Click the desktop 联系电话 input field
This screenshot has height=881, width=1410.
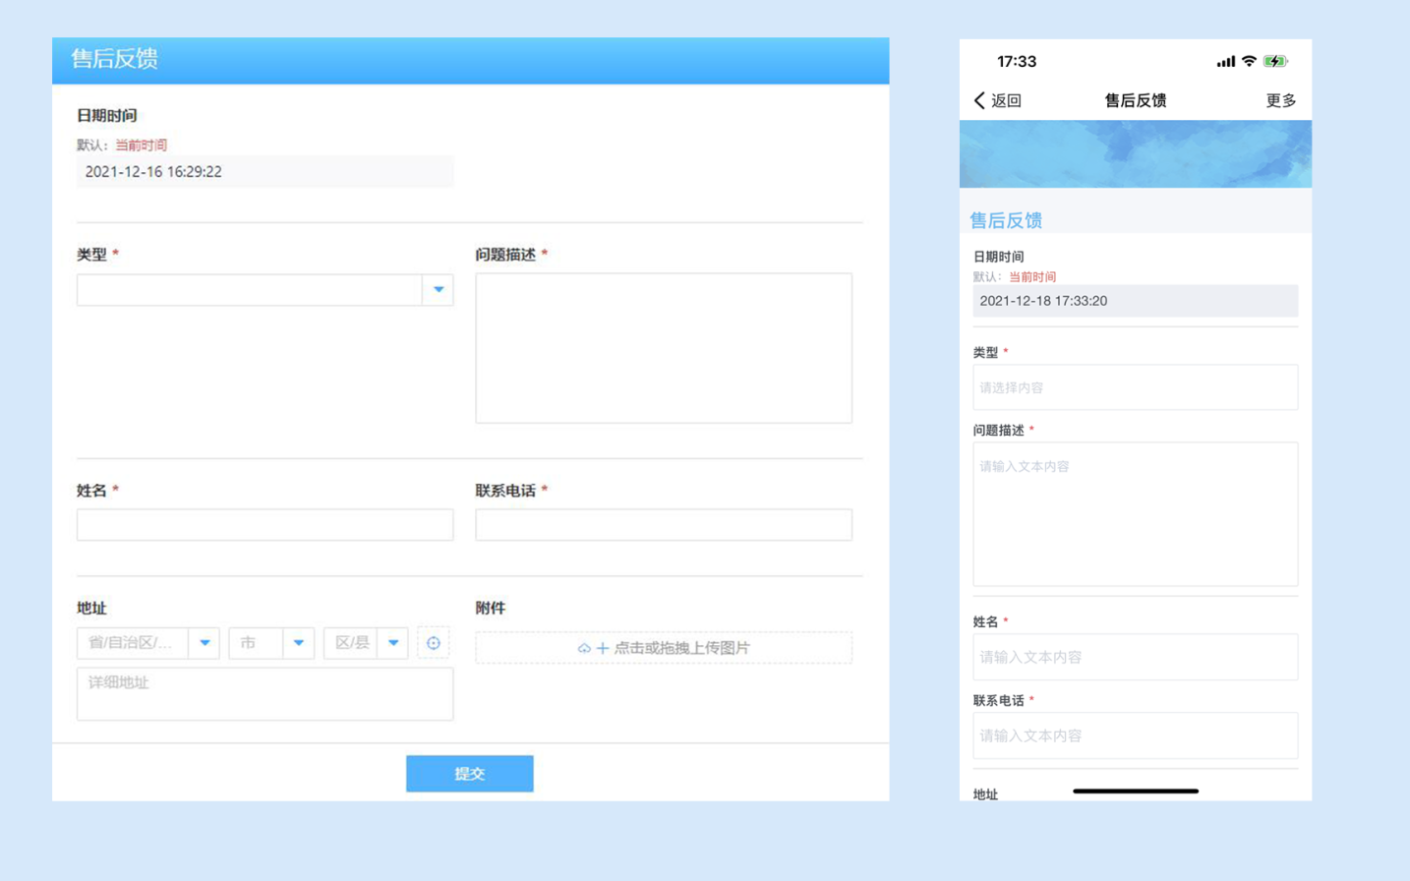click(664, 525)
